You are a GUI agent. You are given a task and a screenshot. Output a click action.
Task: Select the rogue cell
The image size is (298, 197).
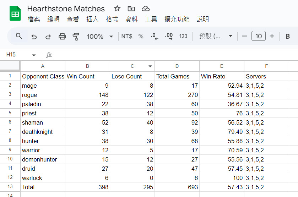pyautogui.click(x=43, y=95)
